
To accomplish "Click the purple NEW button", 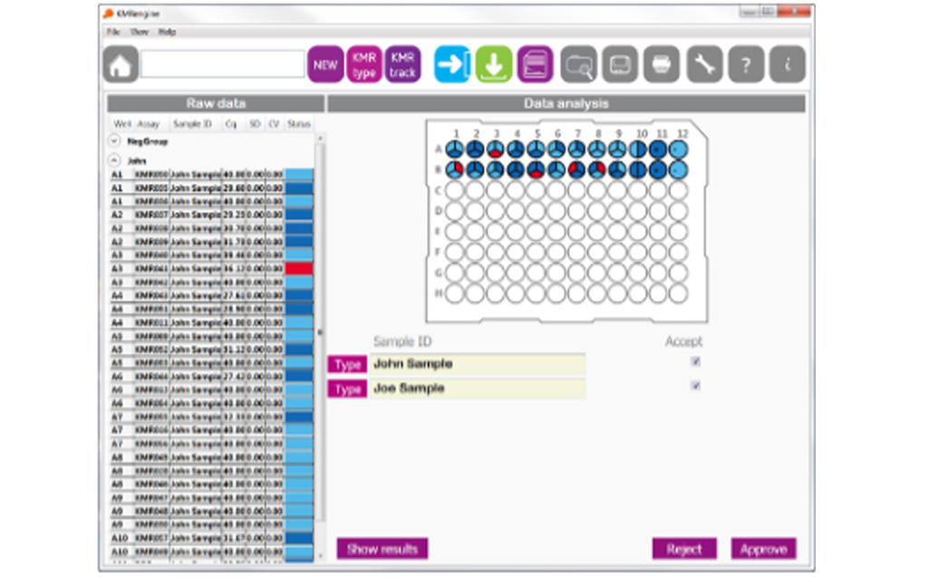I will (x=325, y=64).
